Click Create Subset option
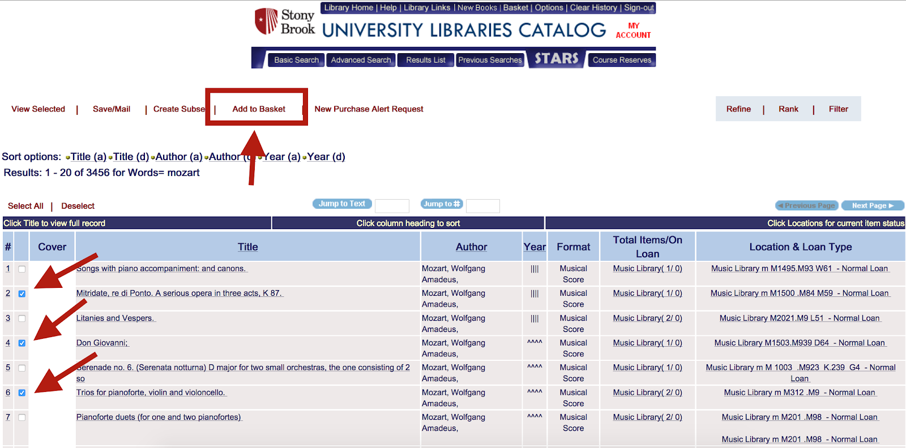Viewport: 906px width, 448px height. 179,109
